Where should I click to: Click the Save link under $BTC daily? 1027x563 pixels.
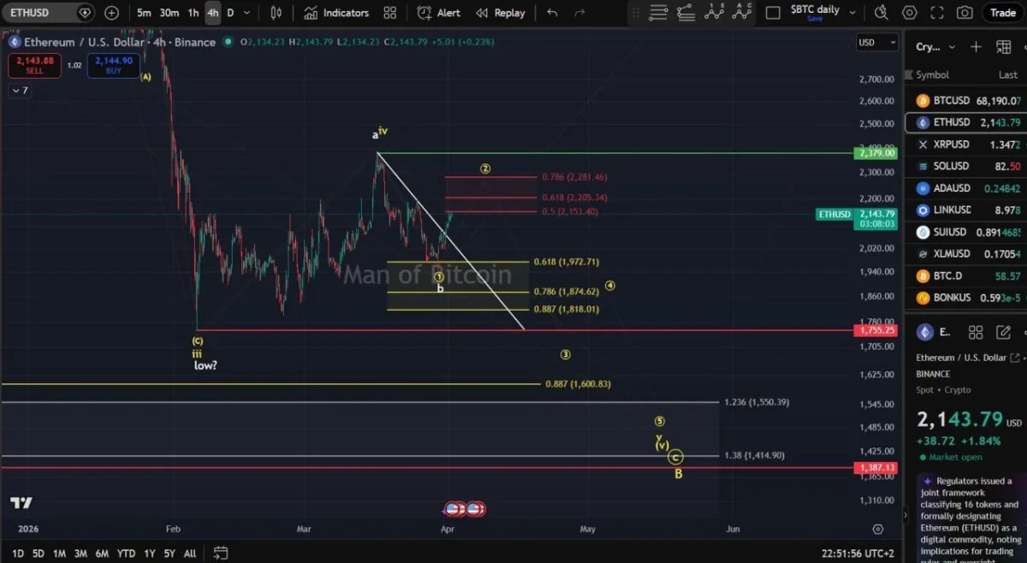click(816, 19)
